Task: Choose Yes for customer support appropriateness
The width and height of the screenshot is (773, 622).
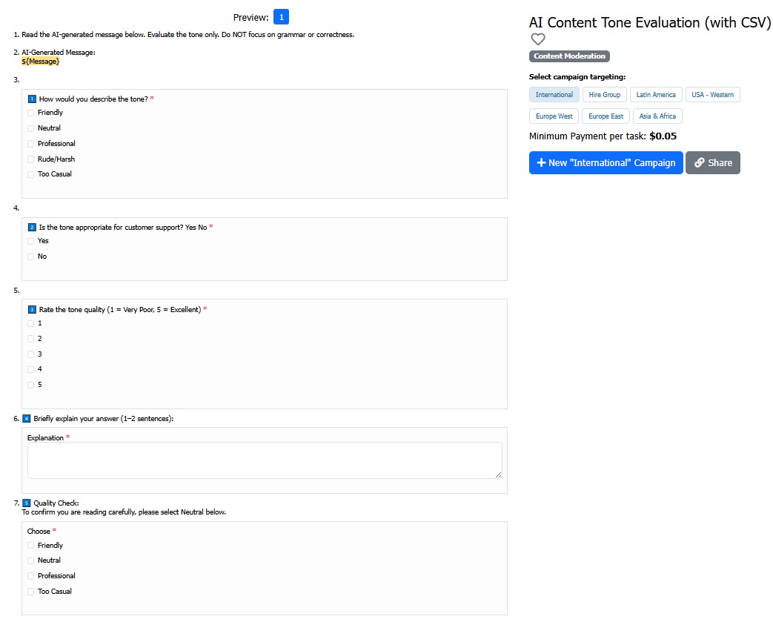Action: coord(31,241)
